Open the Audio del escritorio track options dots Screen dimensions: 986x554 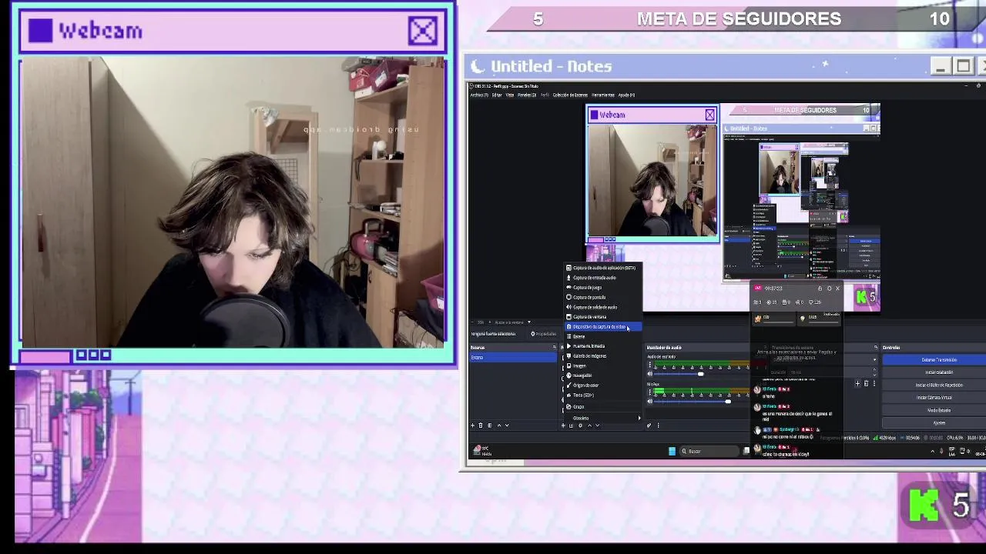650,364
